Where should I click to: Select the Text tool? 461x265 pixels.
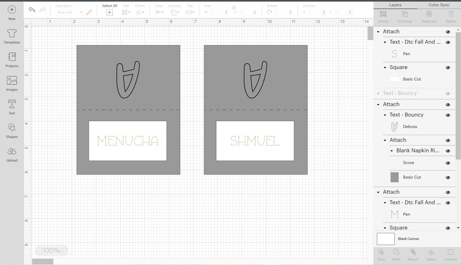coord(12,104)
